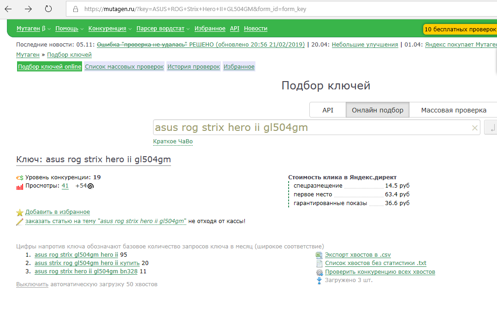Select История проверок tab

[x=194, y=66]
